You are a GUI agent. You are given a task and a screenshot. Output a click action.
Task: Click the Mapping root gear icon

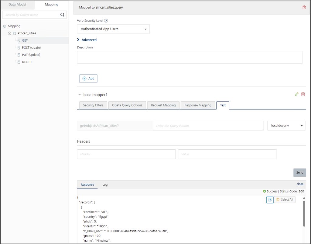click(x=5, y=26)
